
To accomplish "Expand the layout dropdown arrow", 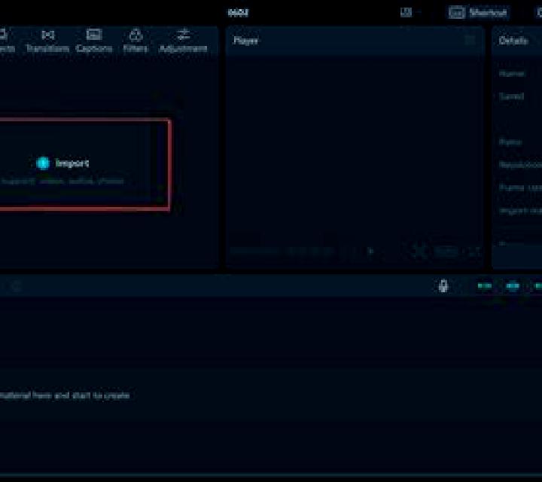I will click(419, 13).
